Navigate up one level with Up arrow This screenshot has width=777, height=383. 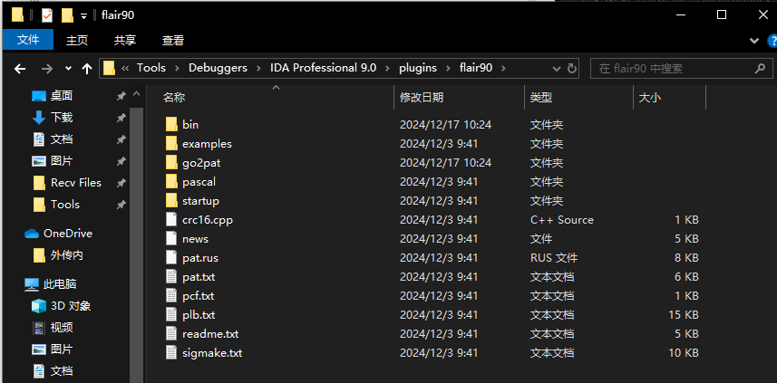(x=87, y=68)
